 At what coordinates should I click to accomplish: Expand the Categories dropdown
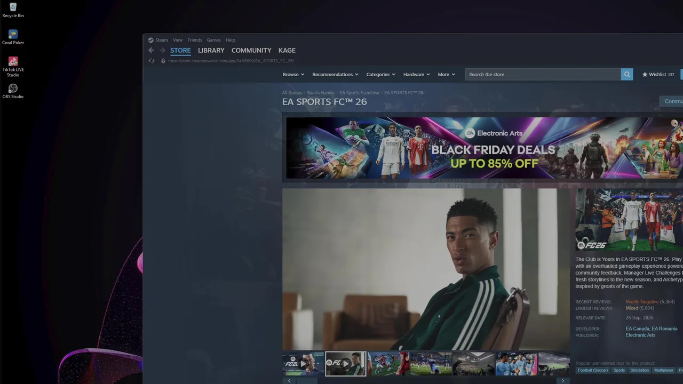click(380, 75)
